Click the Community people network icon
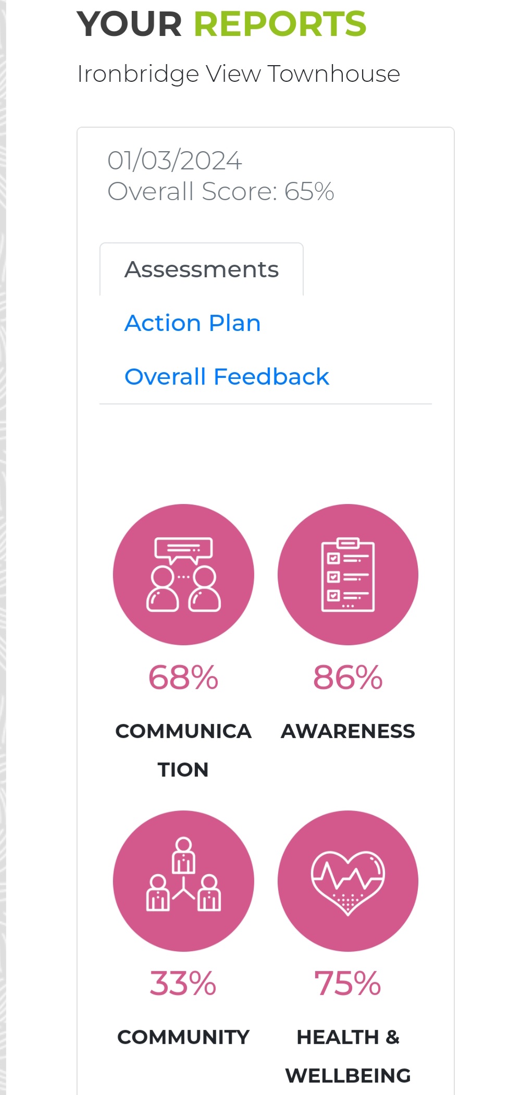 pos(183,881)
